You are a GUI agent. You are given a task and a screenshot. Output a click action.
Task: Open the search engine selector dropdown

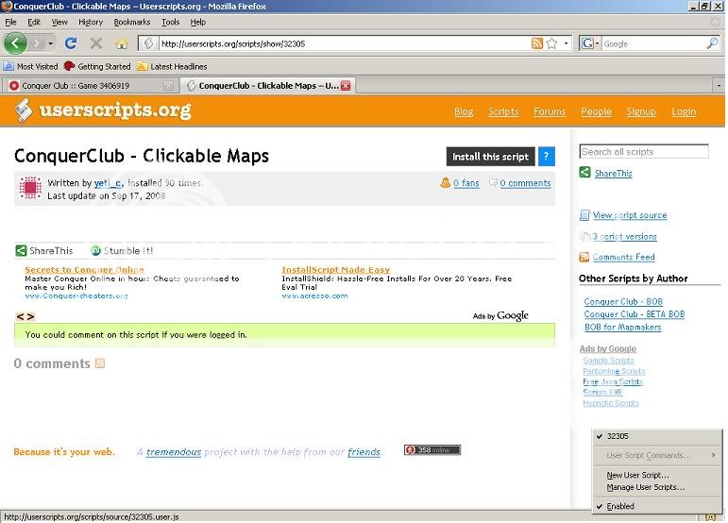[590, 43]
